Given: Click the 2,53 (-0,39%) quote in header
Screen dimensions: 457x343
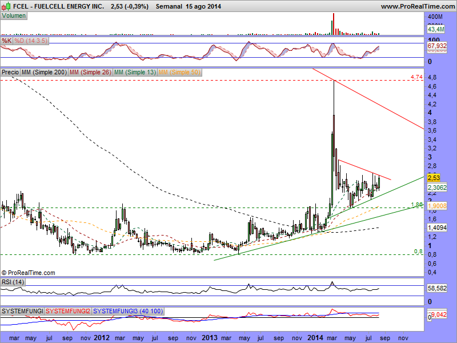Looking at the screenshot, I should point(130,6).
